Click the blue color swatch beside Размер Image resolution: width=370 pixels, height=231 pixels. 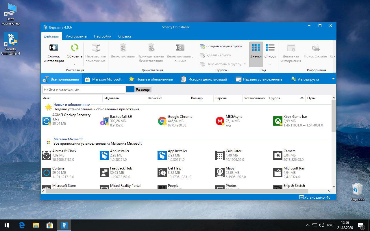(x=130, y=90)
